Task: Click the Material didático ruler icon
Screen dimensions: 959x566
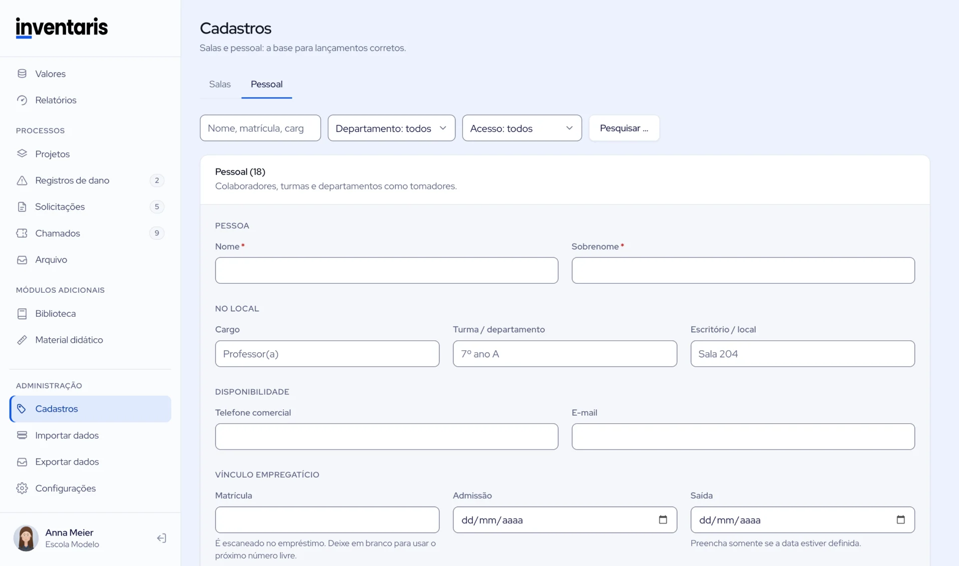Action: (x=22, y=340)
